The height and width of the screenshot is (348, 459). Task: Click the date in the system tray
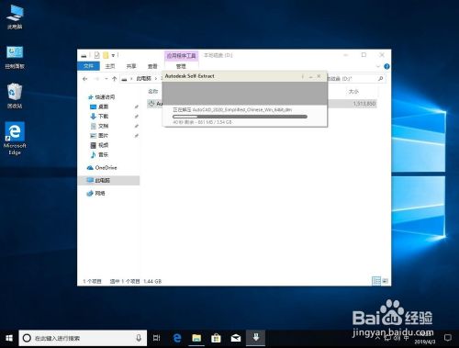[425, 342]
